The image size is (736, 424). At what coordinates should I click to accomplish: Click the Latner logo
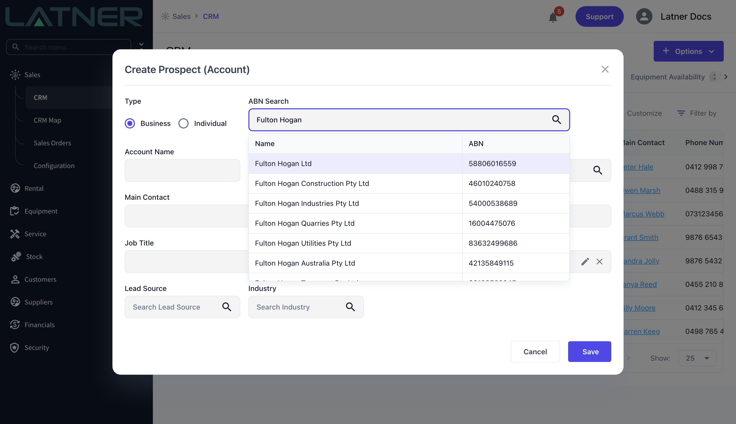[74, 17]
